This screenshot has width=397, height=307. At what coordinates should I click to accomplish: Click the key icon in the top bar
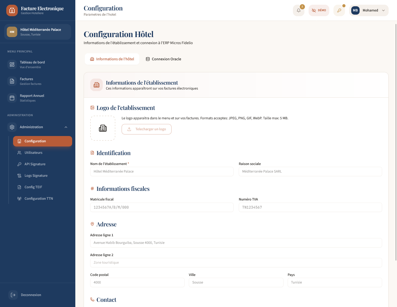pos(339,10)
